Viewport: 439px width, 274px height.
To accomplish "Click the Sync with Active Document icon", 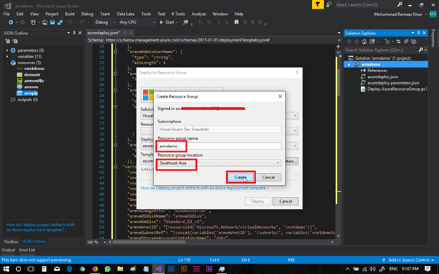I will click(398, 42).
